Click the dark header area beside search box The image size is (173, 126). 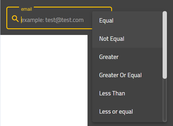142,5
